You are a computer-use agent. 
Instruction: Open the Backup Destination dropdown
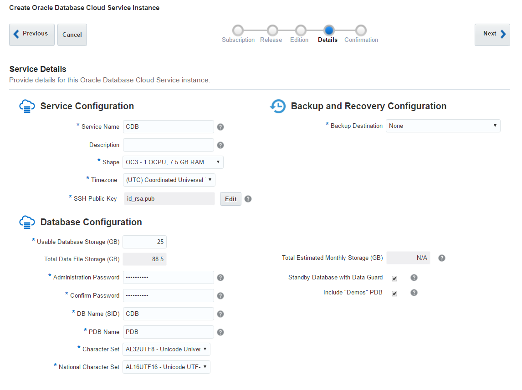pos(443,126)
